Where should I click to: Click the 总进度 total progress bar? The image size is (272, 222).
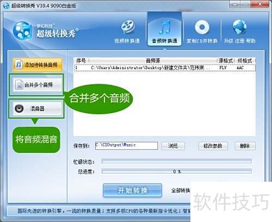click(x=177, y=171)
